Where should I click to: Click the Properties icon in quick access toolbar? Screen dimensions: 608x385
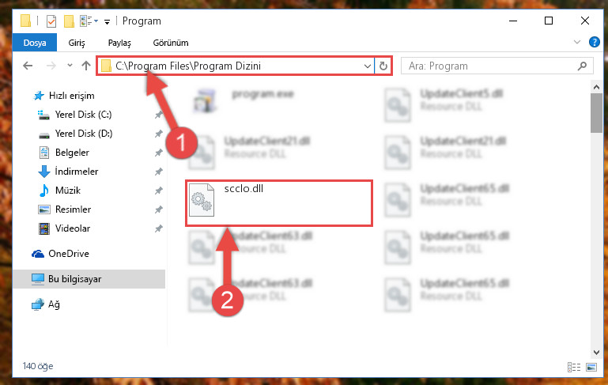coord(51,21)
